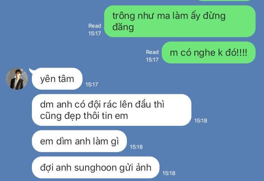
Task: Click 15:17 time under Read near 'm có nghe'
Action: pyautogui.click(x=152, y=59)
